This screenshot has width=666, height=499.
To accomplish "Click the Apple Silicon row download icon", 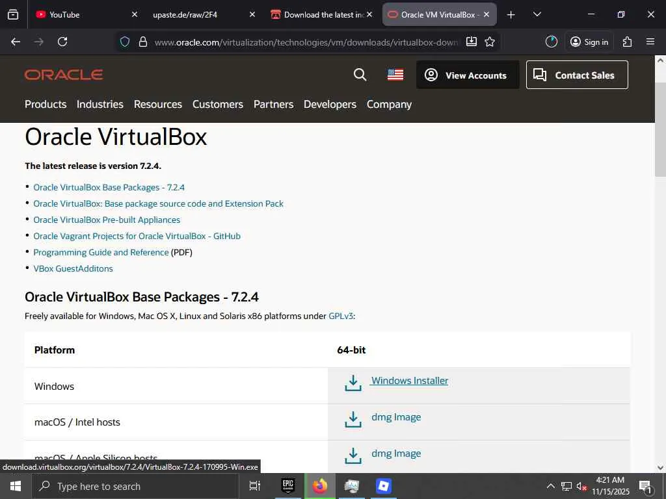I will [353, 455].
